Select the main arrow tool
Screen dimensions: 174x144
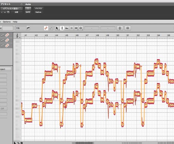(x=57, y=28)
